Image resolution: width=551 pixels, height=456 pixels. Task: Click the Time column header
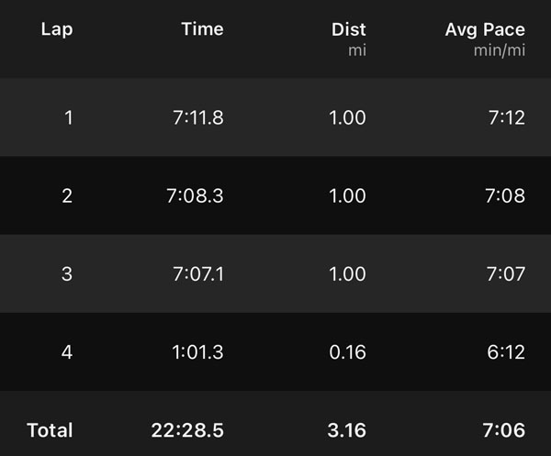(202, 29)
